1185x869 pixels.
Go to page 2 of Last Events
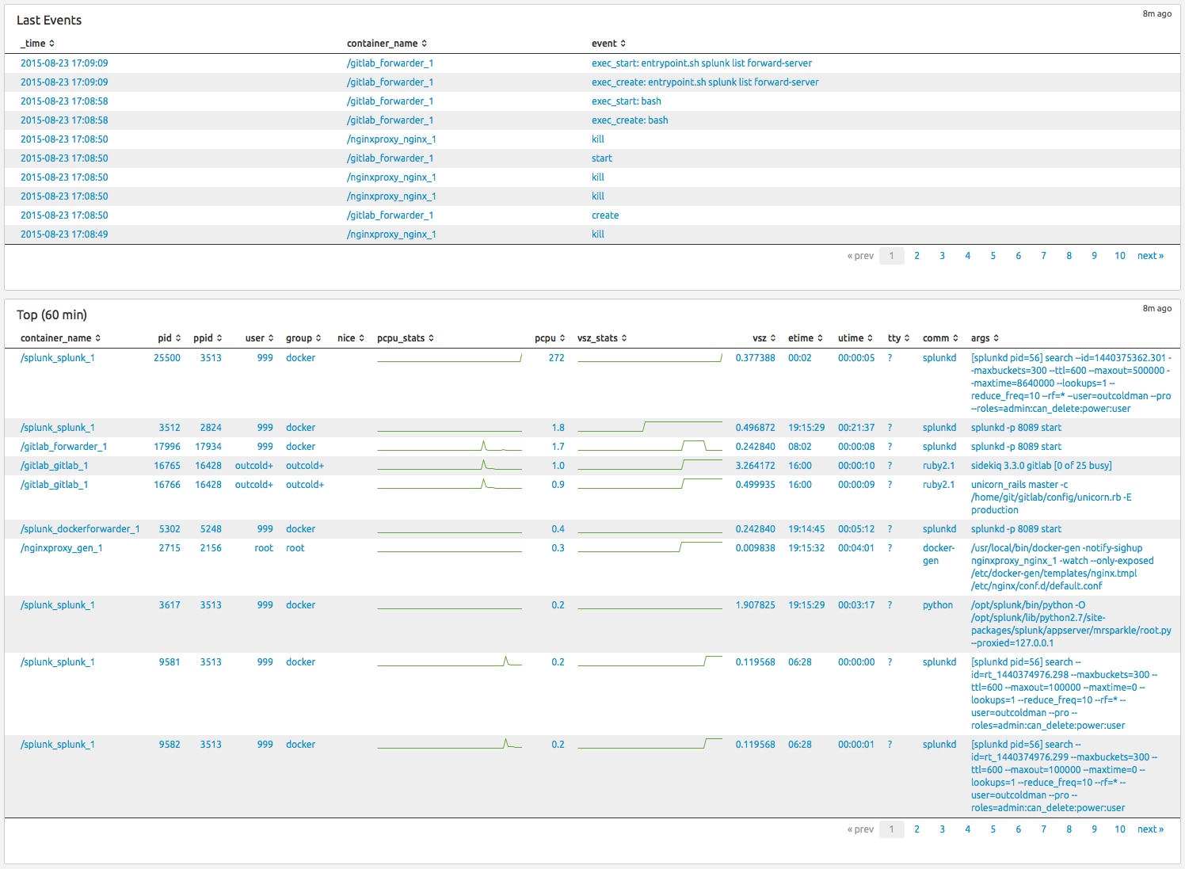click(x=916, y=256)
